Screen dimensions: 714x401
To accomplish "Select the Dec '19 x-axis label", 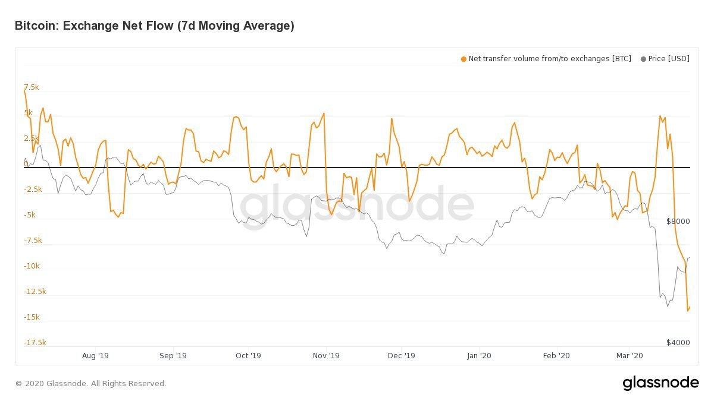I will [401, 356].
